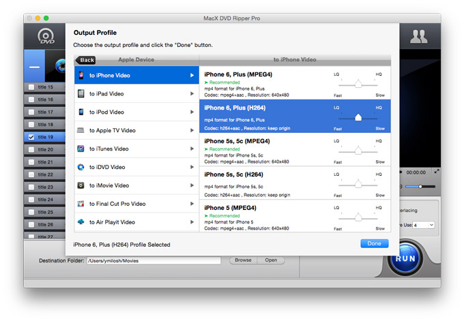Expand the to iPod Video arrow
Image resolution: width=464 pixels, height=321 pixels.
(x=192, y=112)
